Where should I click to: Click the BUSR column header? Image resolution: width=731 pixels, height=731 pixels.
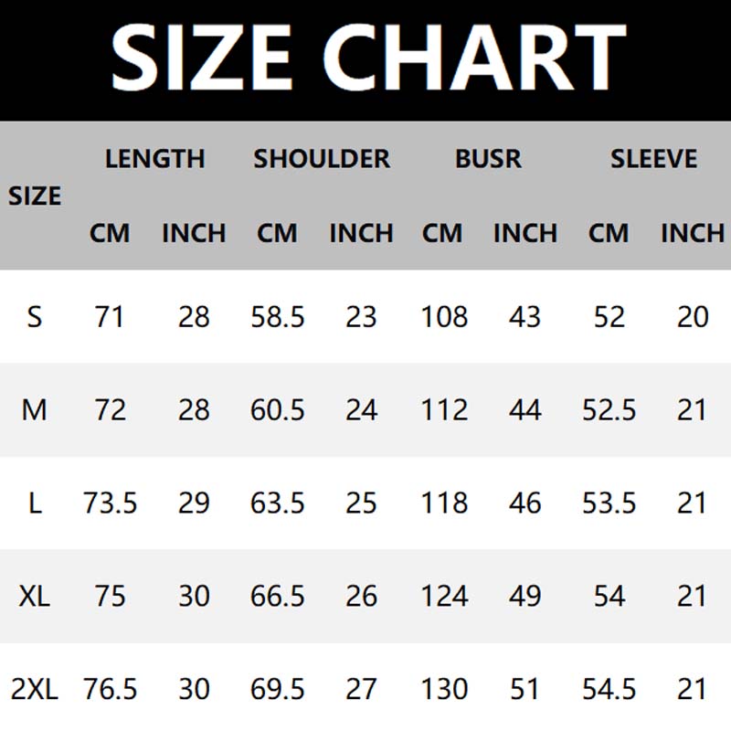point(488,159)
